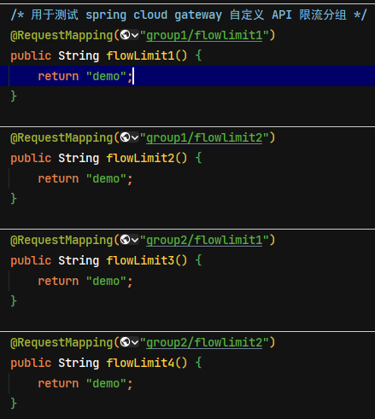
Task: Expand chevron next to group1/flowlimit2 URL
Action: 135,137
